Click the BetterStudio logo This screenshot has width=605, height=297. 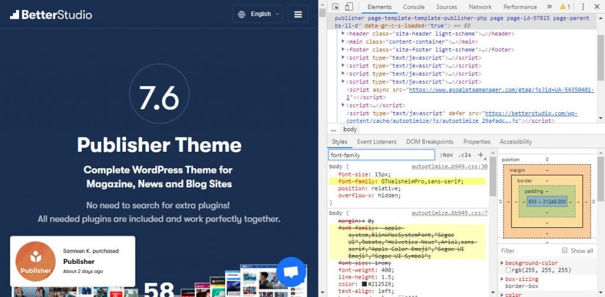51,15
